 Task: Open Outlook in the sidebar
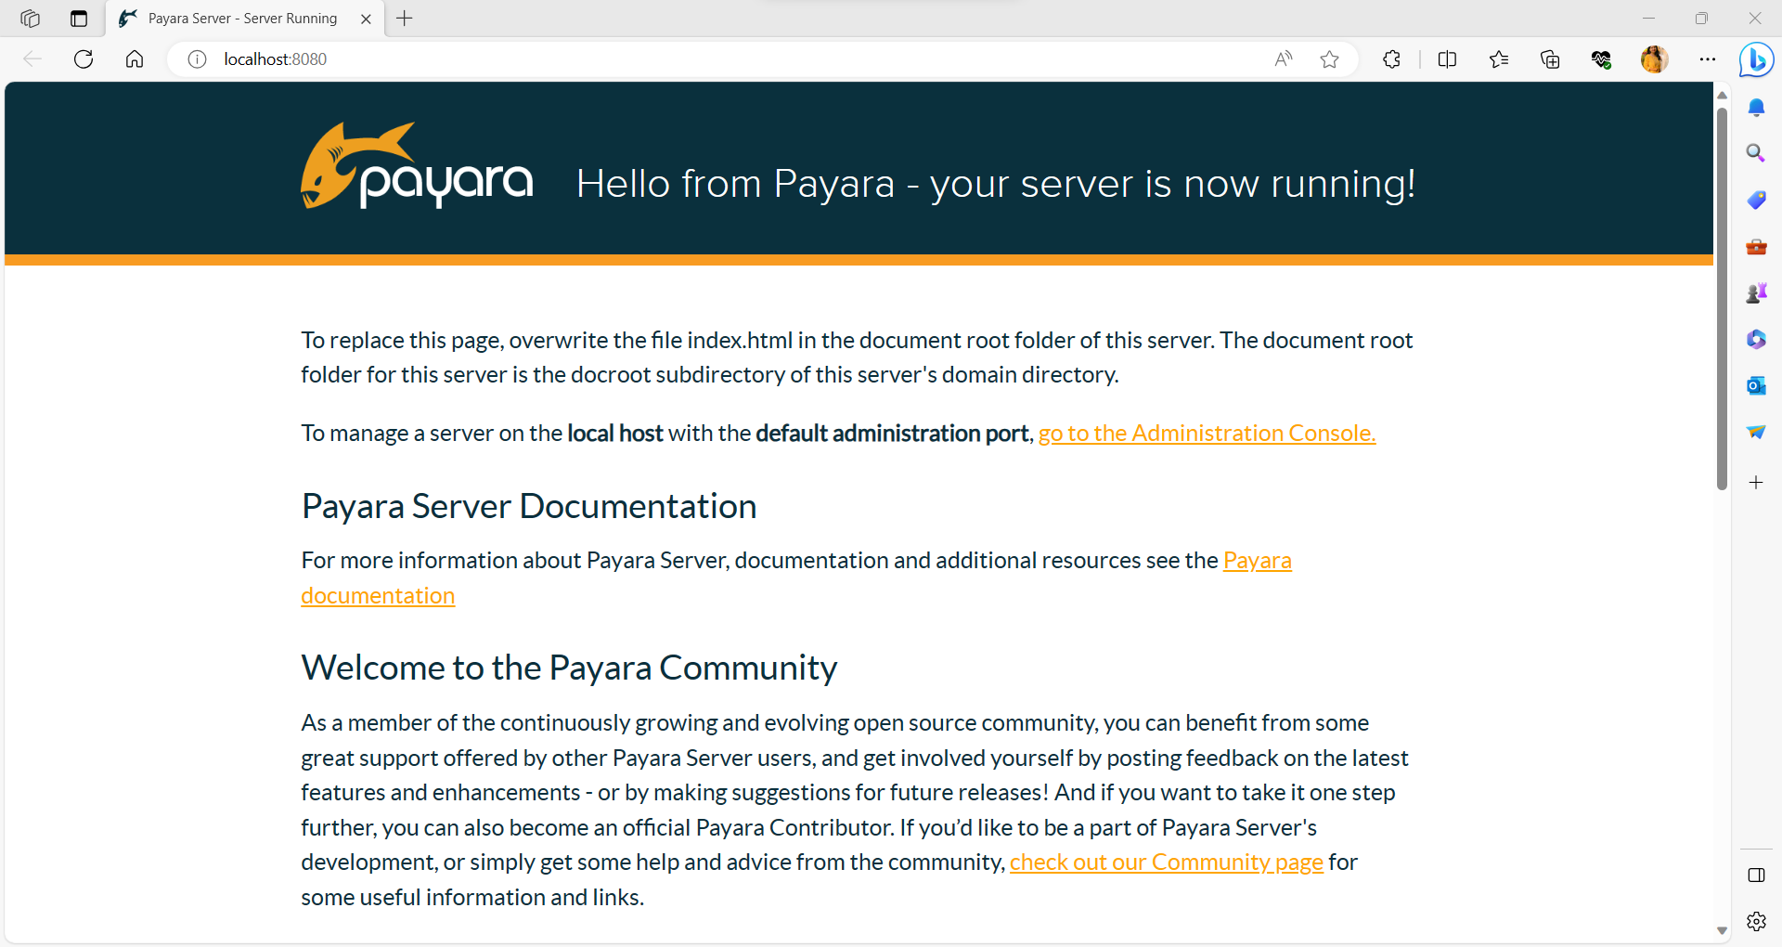(x=1756, y=385)
